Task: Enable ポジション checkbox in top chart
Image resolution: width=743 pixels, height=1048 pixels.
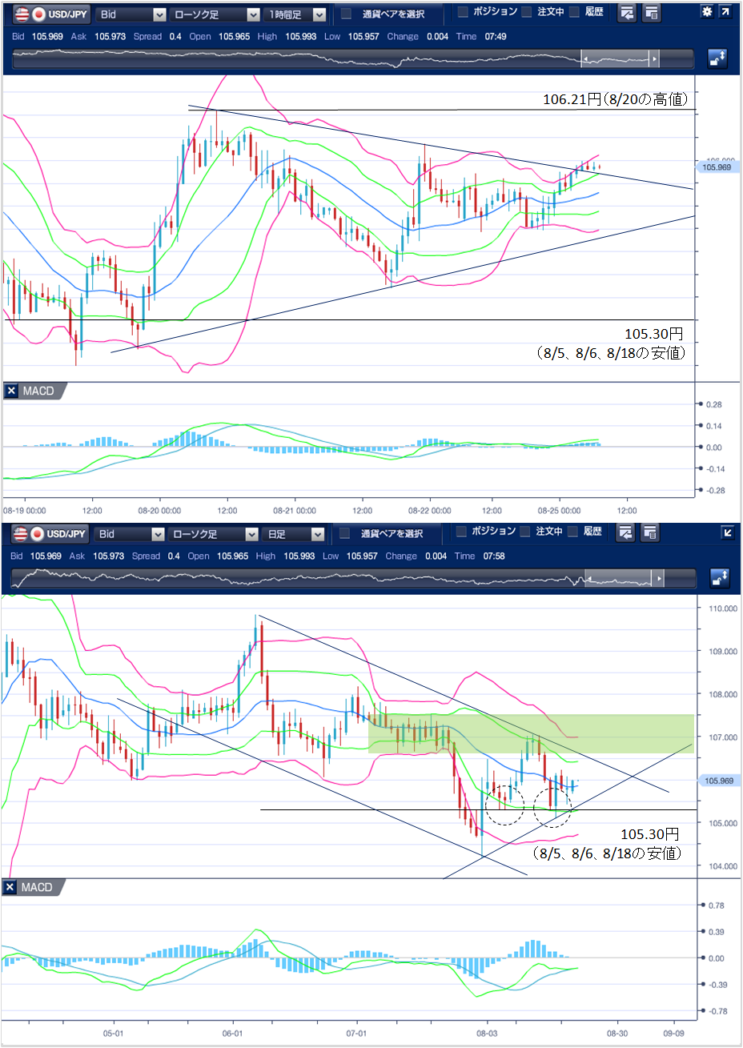Action: (463, 12)
